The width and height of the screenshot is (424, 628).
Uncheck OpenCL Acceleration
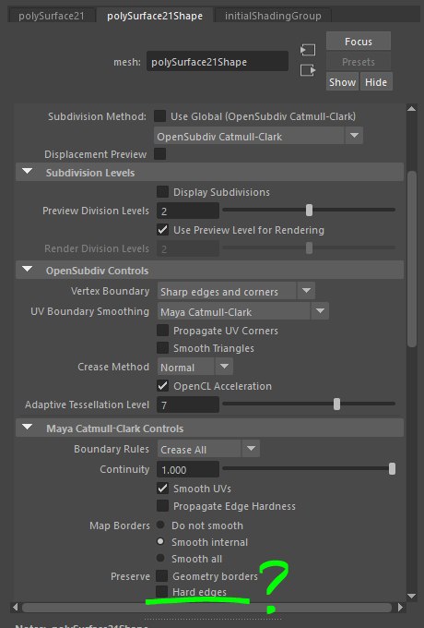click(162, 386)
